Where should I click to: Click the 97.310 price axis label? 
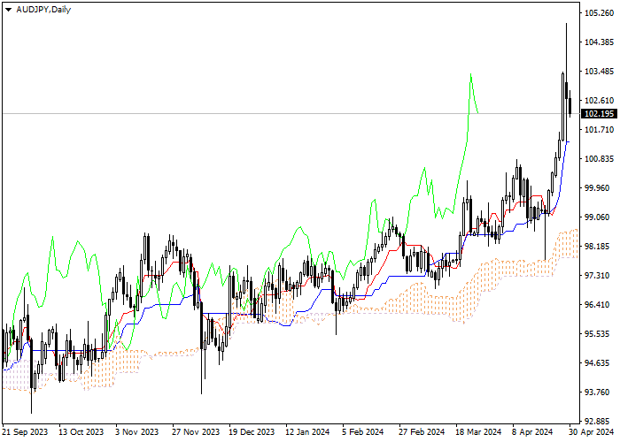click(597, 276)
